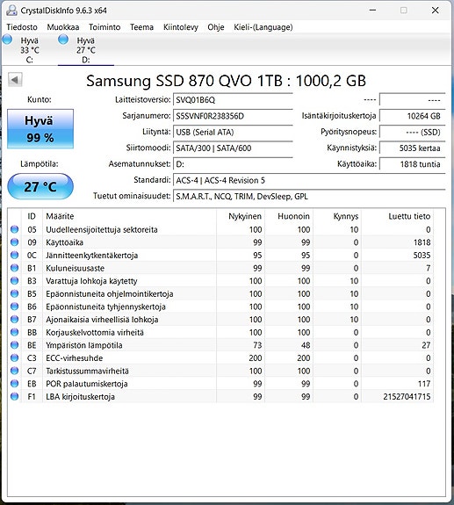Click the C: drive status orb
Viewport: 454px width, 505px height.
[7, 40]
